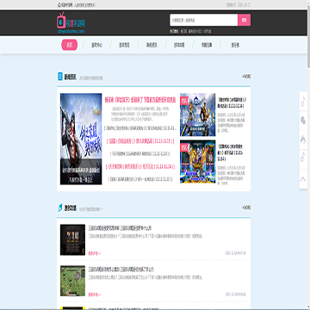Screen dimensions: 310x310
Task: Open the sixth navigation menu item
Action: click(207, 45)
